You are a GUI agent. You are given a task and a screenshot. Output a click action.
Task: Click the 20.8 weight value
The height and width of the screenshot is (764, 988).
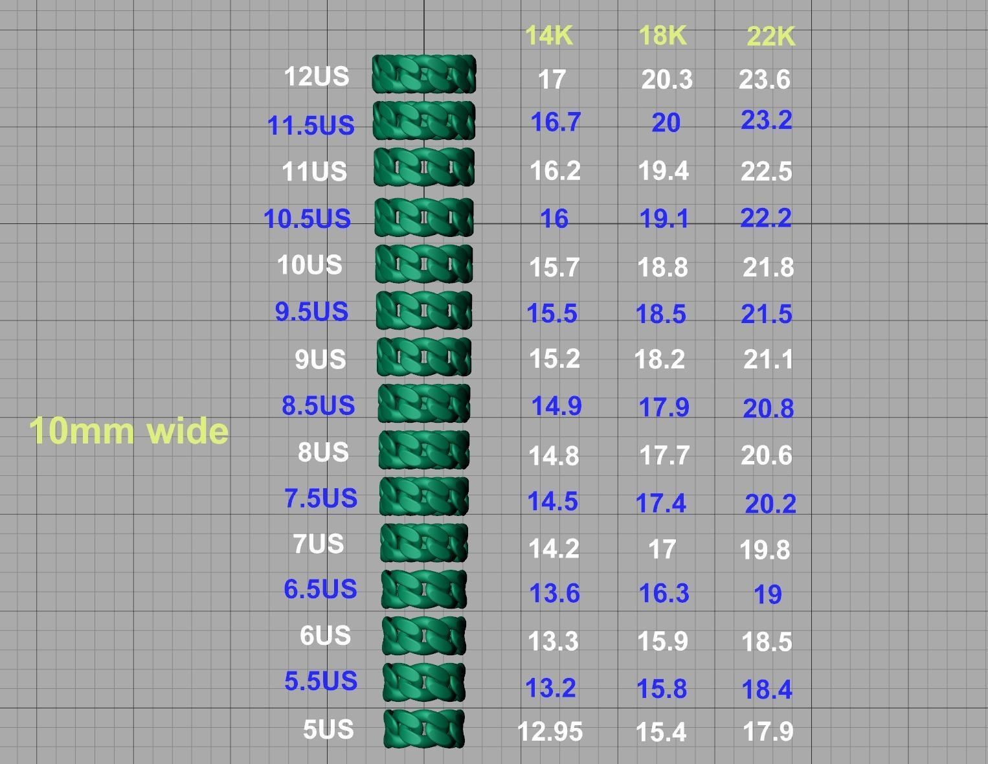768,409
